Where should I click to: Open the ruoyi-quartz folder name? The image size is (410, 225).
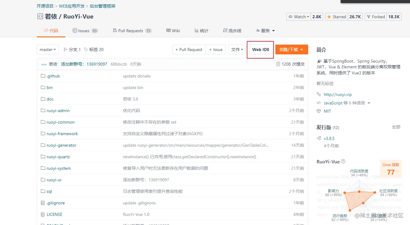click(58, 157)
